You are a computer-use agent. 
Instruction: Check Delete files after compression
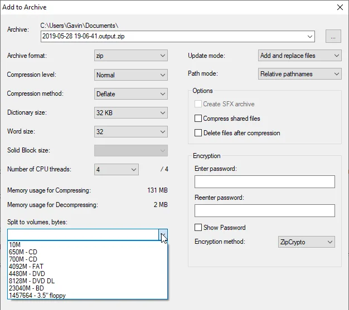point(198,133)
